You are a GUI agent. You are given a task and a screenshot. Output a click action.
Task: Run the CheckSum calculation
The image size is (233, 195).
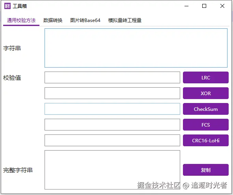(x=206, y=109)
